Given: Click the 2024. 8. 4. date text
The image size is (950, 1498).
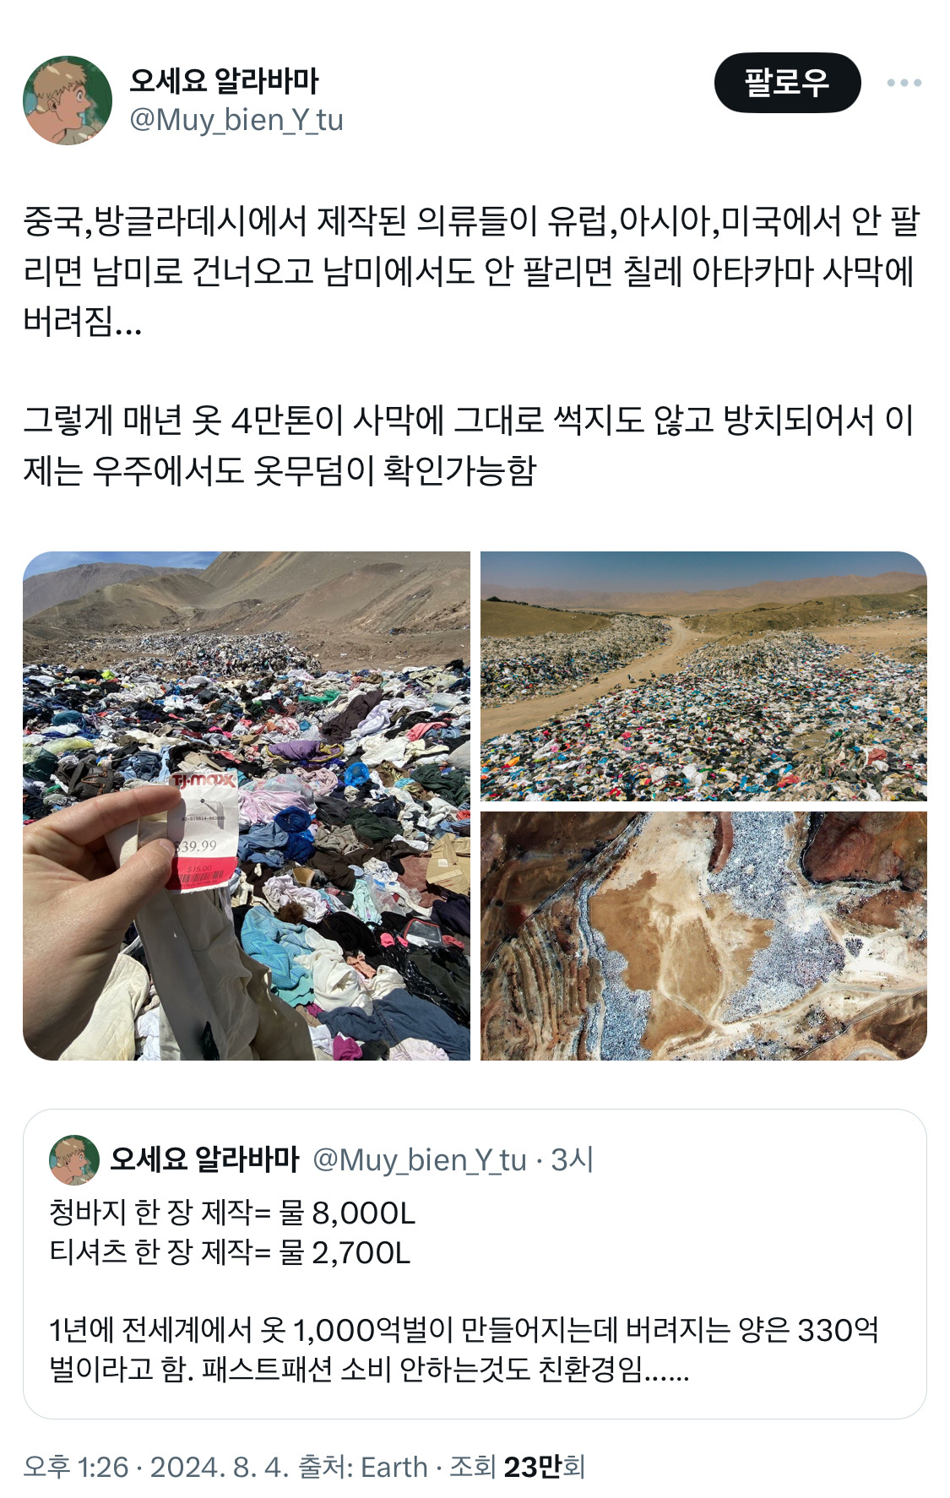Looking at the screenshot, I should click(x=220, y=1467).
